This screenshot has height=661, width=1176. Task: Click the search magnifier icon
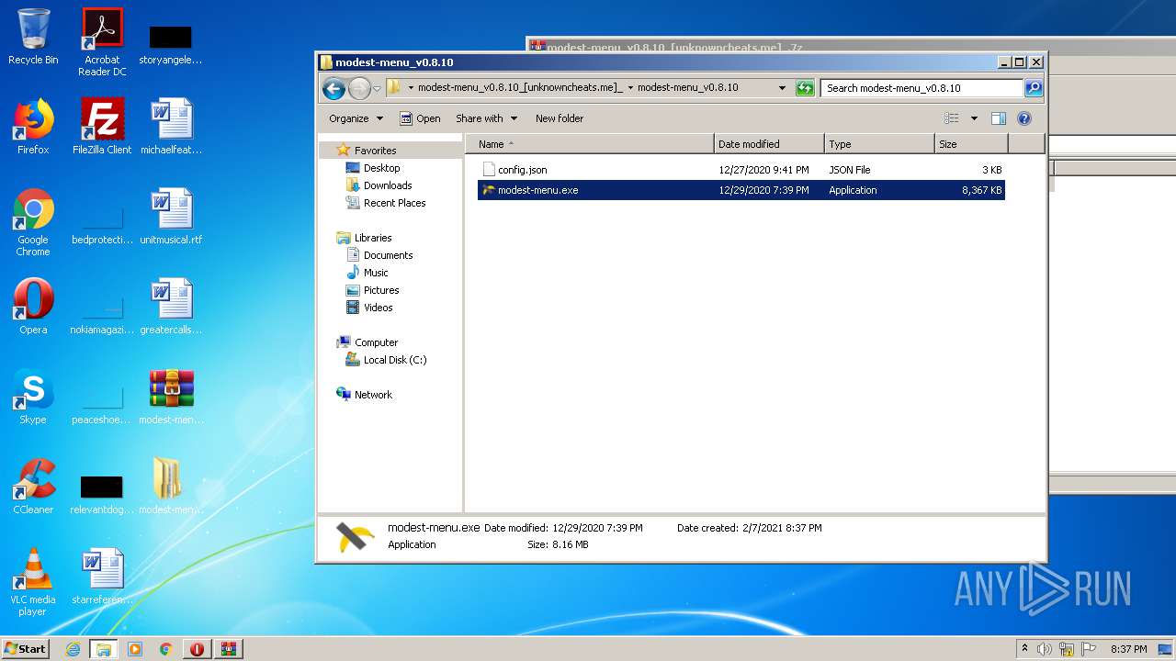[x=1034, y=88]
